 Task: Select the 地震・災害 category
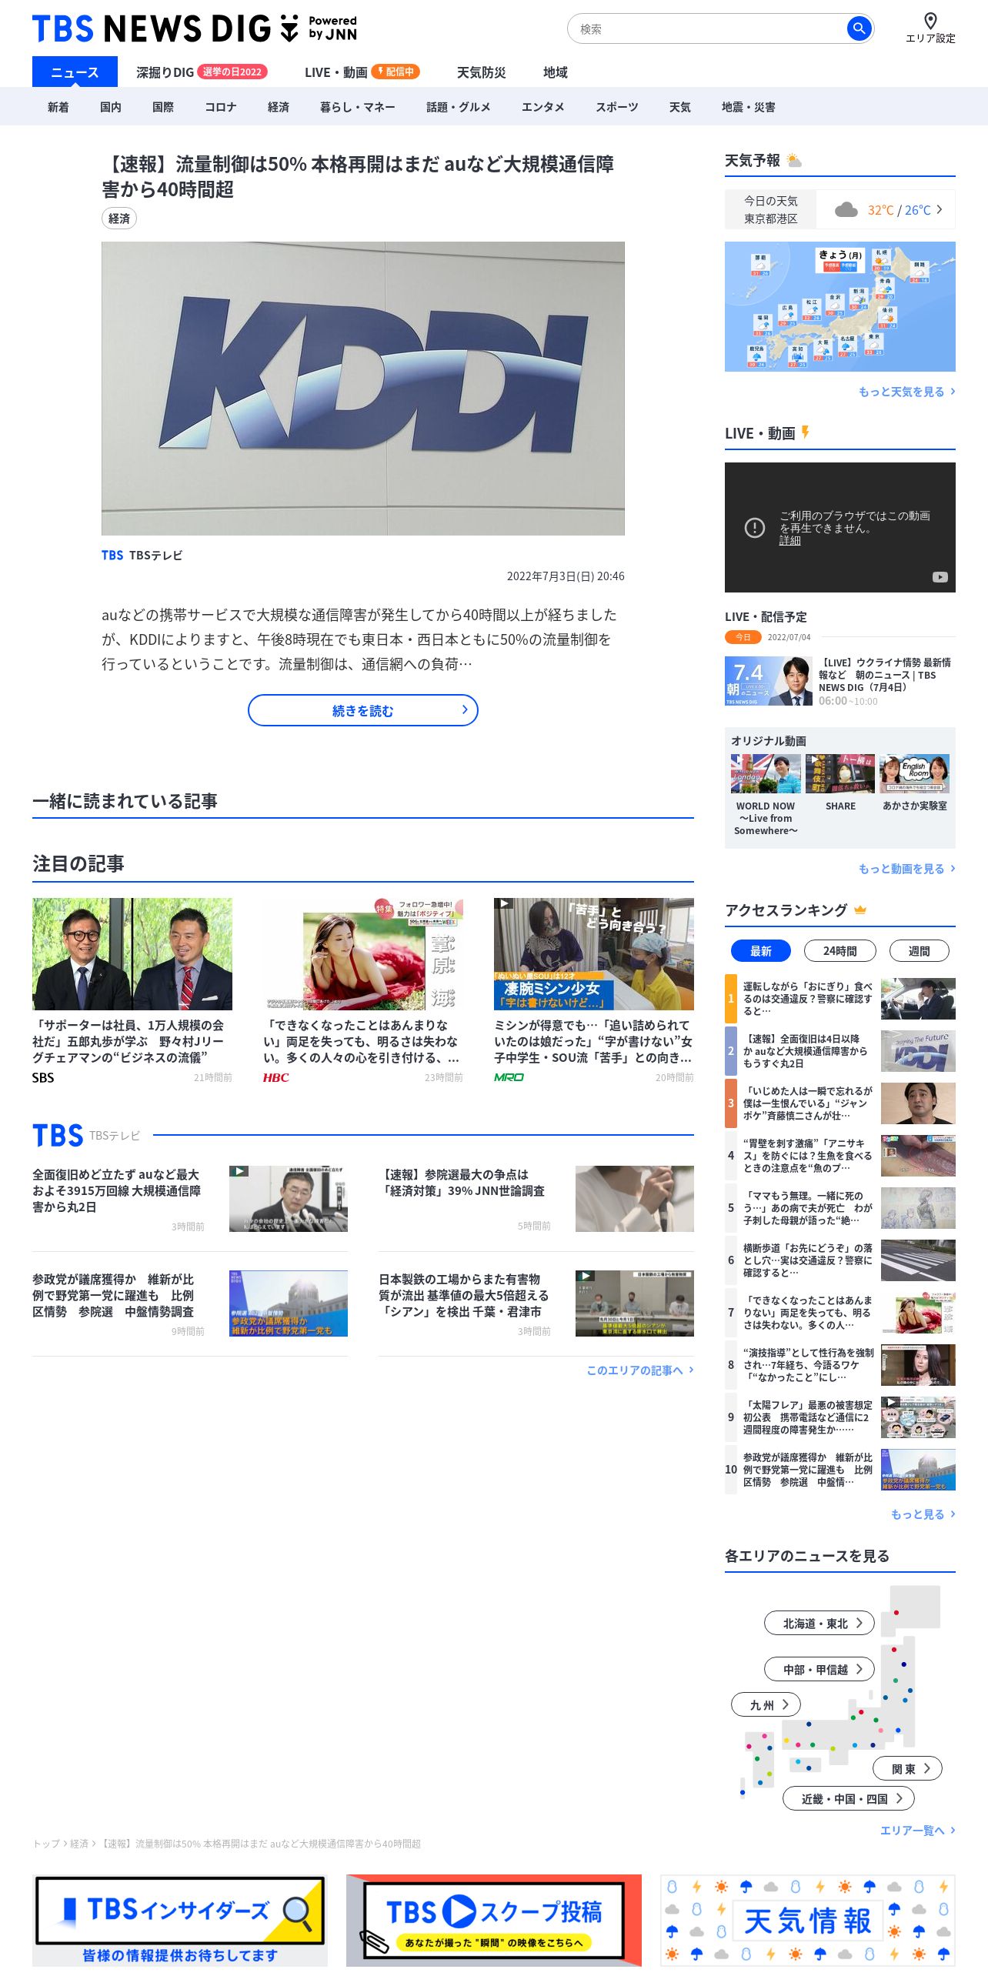(x=748, y=107)
